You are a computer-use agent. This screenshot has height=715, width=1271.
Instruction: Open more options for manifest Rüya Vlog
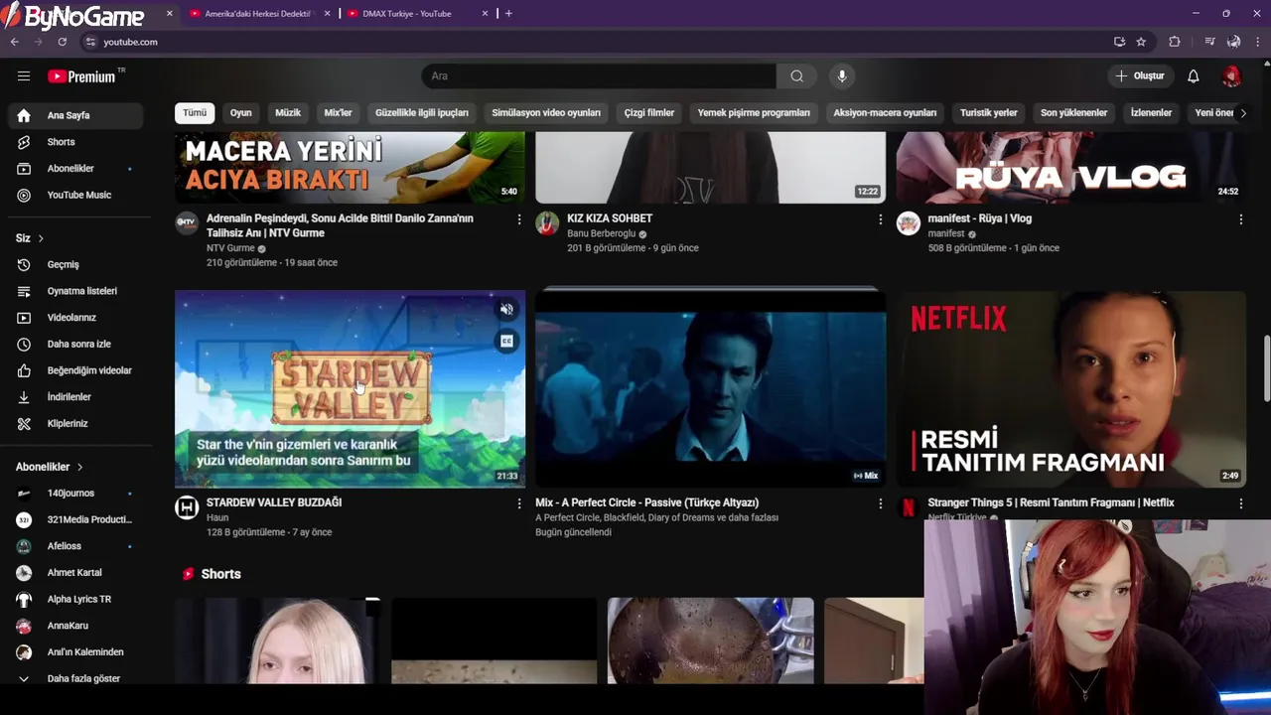[1240, 219]
